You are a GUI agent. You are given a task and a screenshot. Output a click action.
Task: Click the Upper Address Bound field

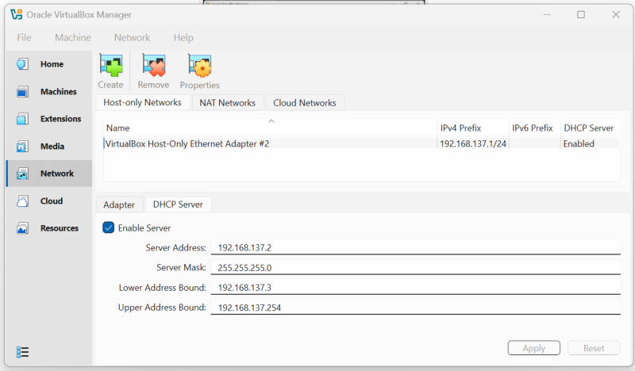click(x=415, y=307)
